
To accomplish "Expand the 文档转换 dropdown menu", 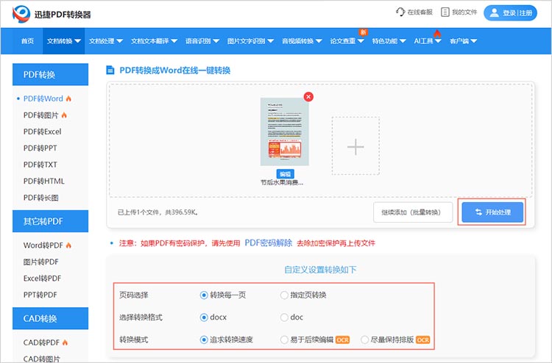I will [x=64, y=41].
